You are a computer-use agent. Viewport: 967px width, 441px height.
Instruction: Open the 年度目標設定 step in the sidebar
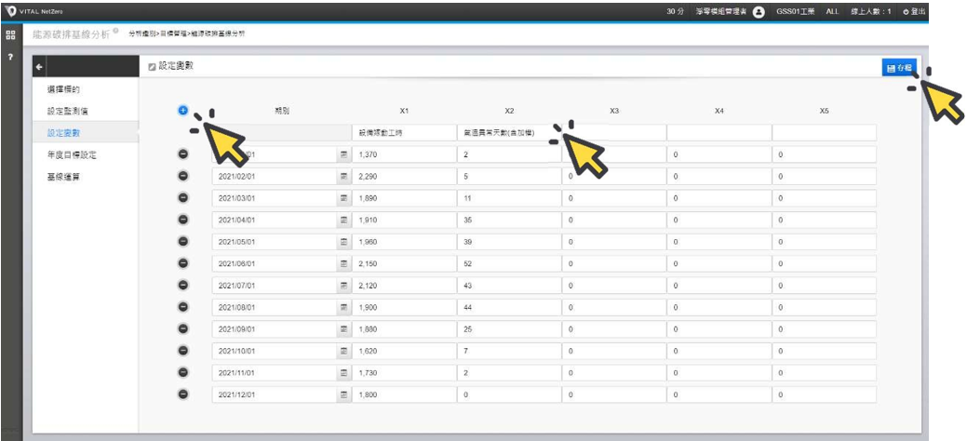click(x=72, y=155)
